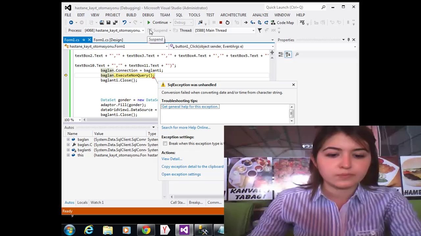Toggle the pin on the Form1.cs tab
Image resolution: width=421 pixels, height=236 pixels.
pos(84,40)
